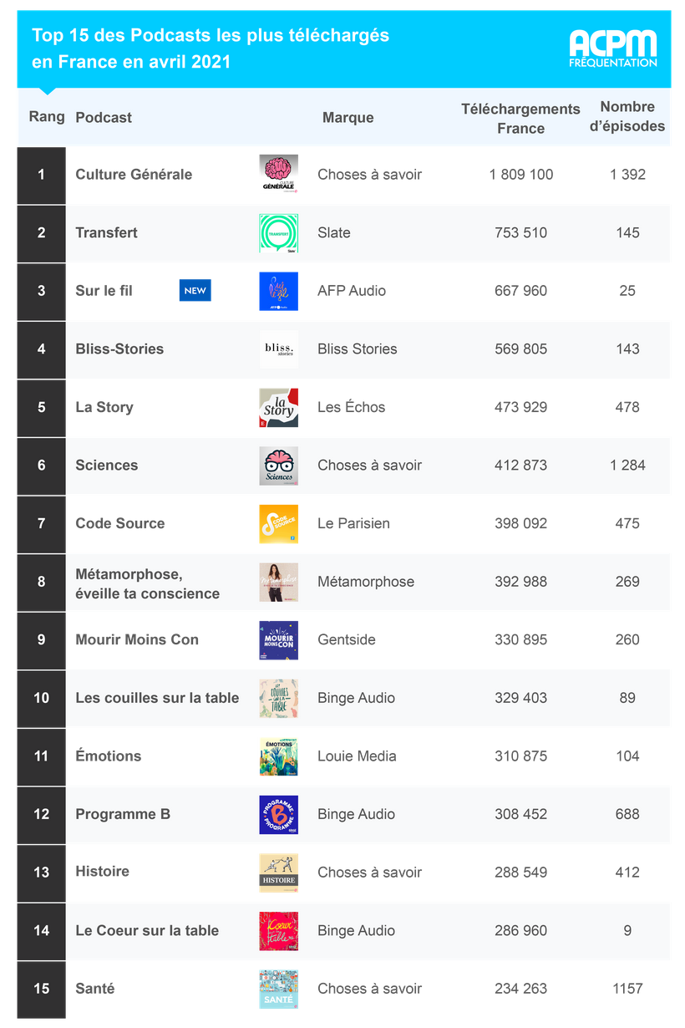Click the Le Parisien brand name
Viewport: 685px width, 1028px height.
pyautogui.click(x=353, y=524)
